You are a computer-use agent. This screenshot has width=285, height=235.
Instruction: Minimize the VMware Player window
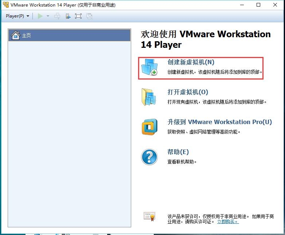pos(242,5)
